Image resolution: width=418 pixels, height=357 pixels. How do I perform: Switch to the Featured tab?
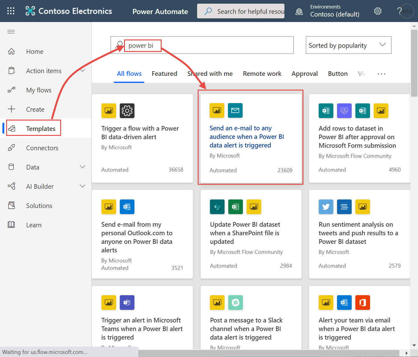point(164,74)
